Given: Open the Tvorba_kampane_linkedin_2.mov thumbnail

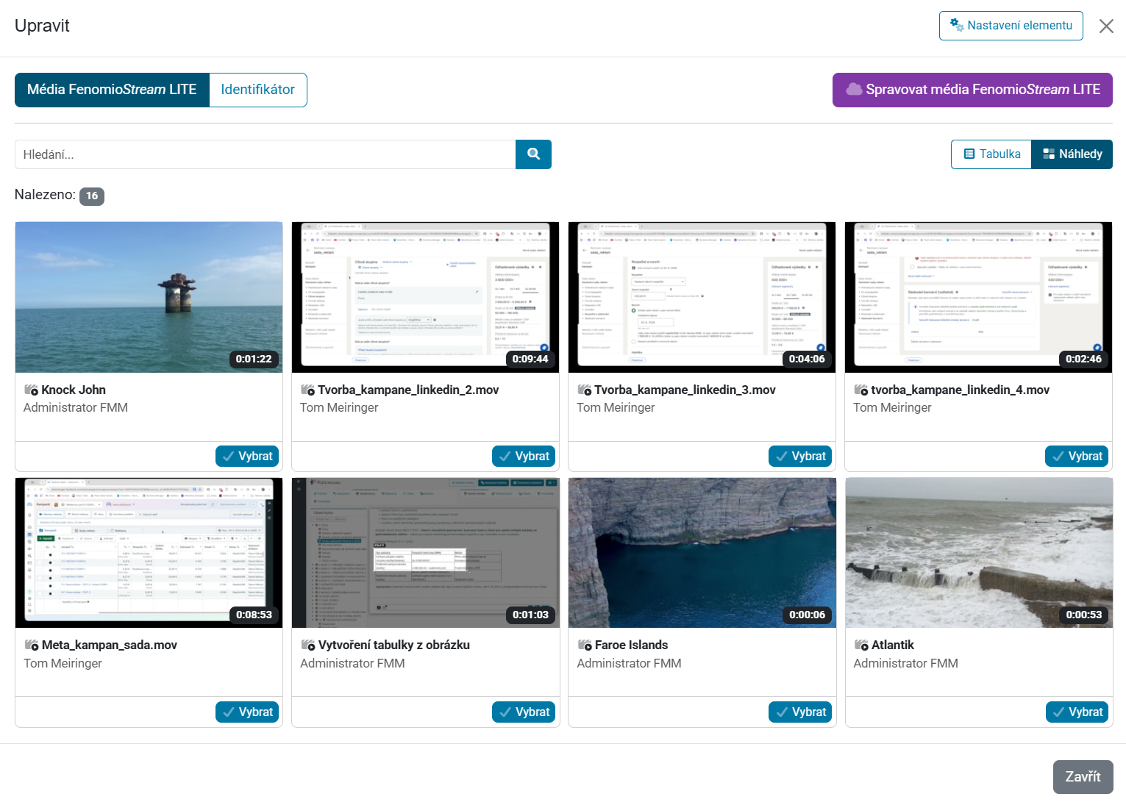Looking at the screenshot, I should 426,297.
